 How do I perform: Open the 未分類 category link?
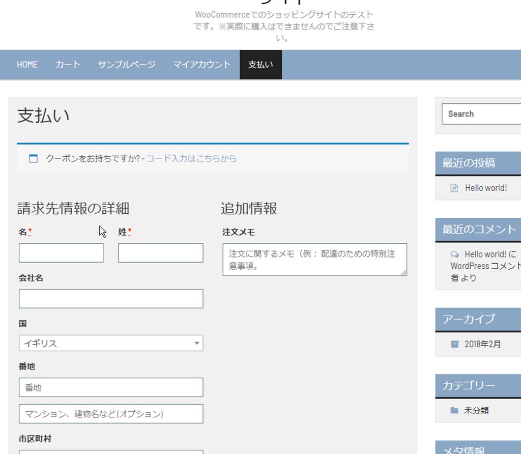point(477,410)
